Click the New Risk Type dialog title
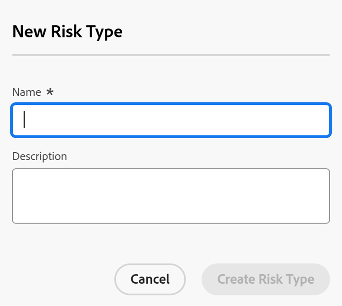342x306 pixels. 67,32
